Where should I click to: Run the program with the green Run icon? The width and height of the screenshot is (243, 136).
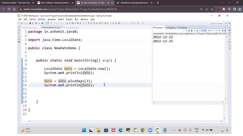pyautogui.click(x=73, y=23)
